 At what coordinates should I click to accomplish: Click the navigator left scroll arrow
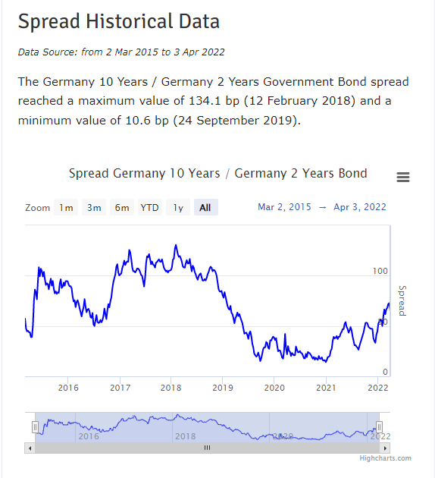pyautogui.click(x=30, y=448)
